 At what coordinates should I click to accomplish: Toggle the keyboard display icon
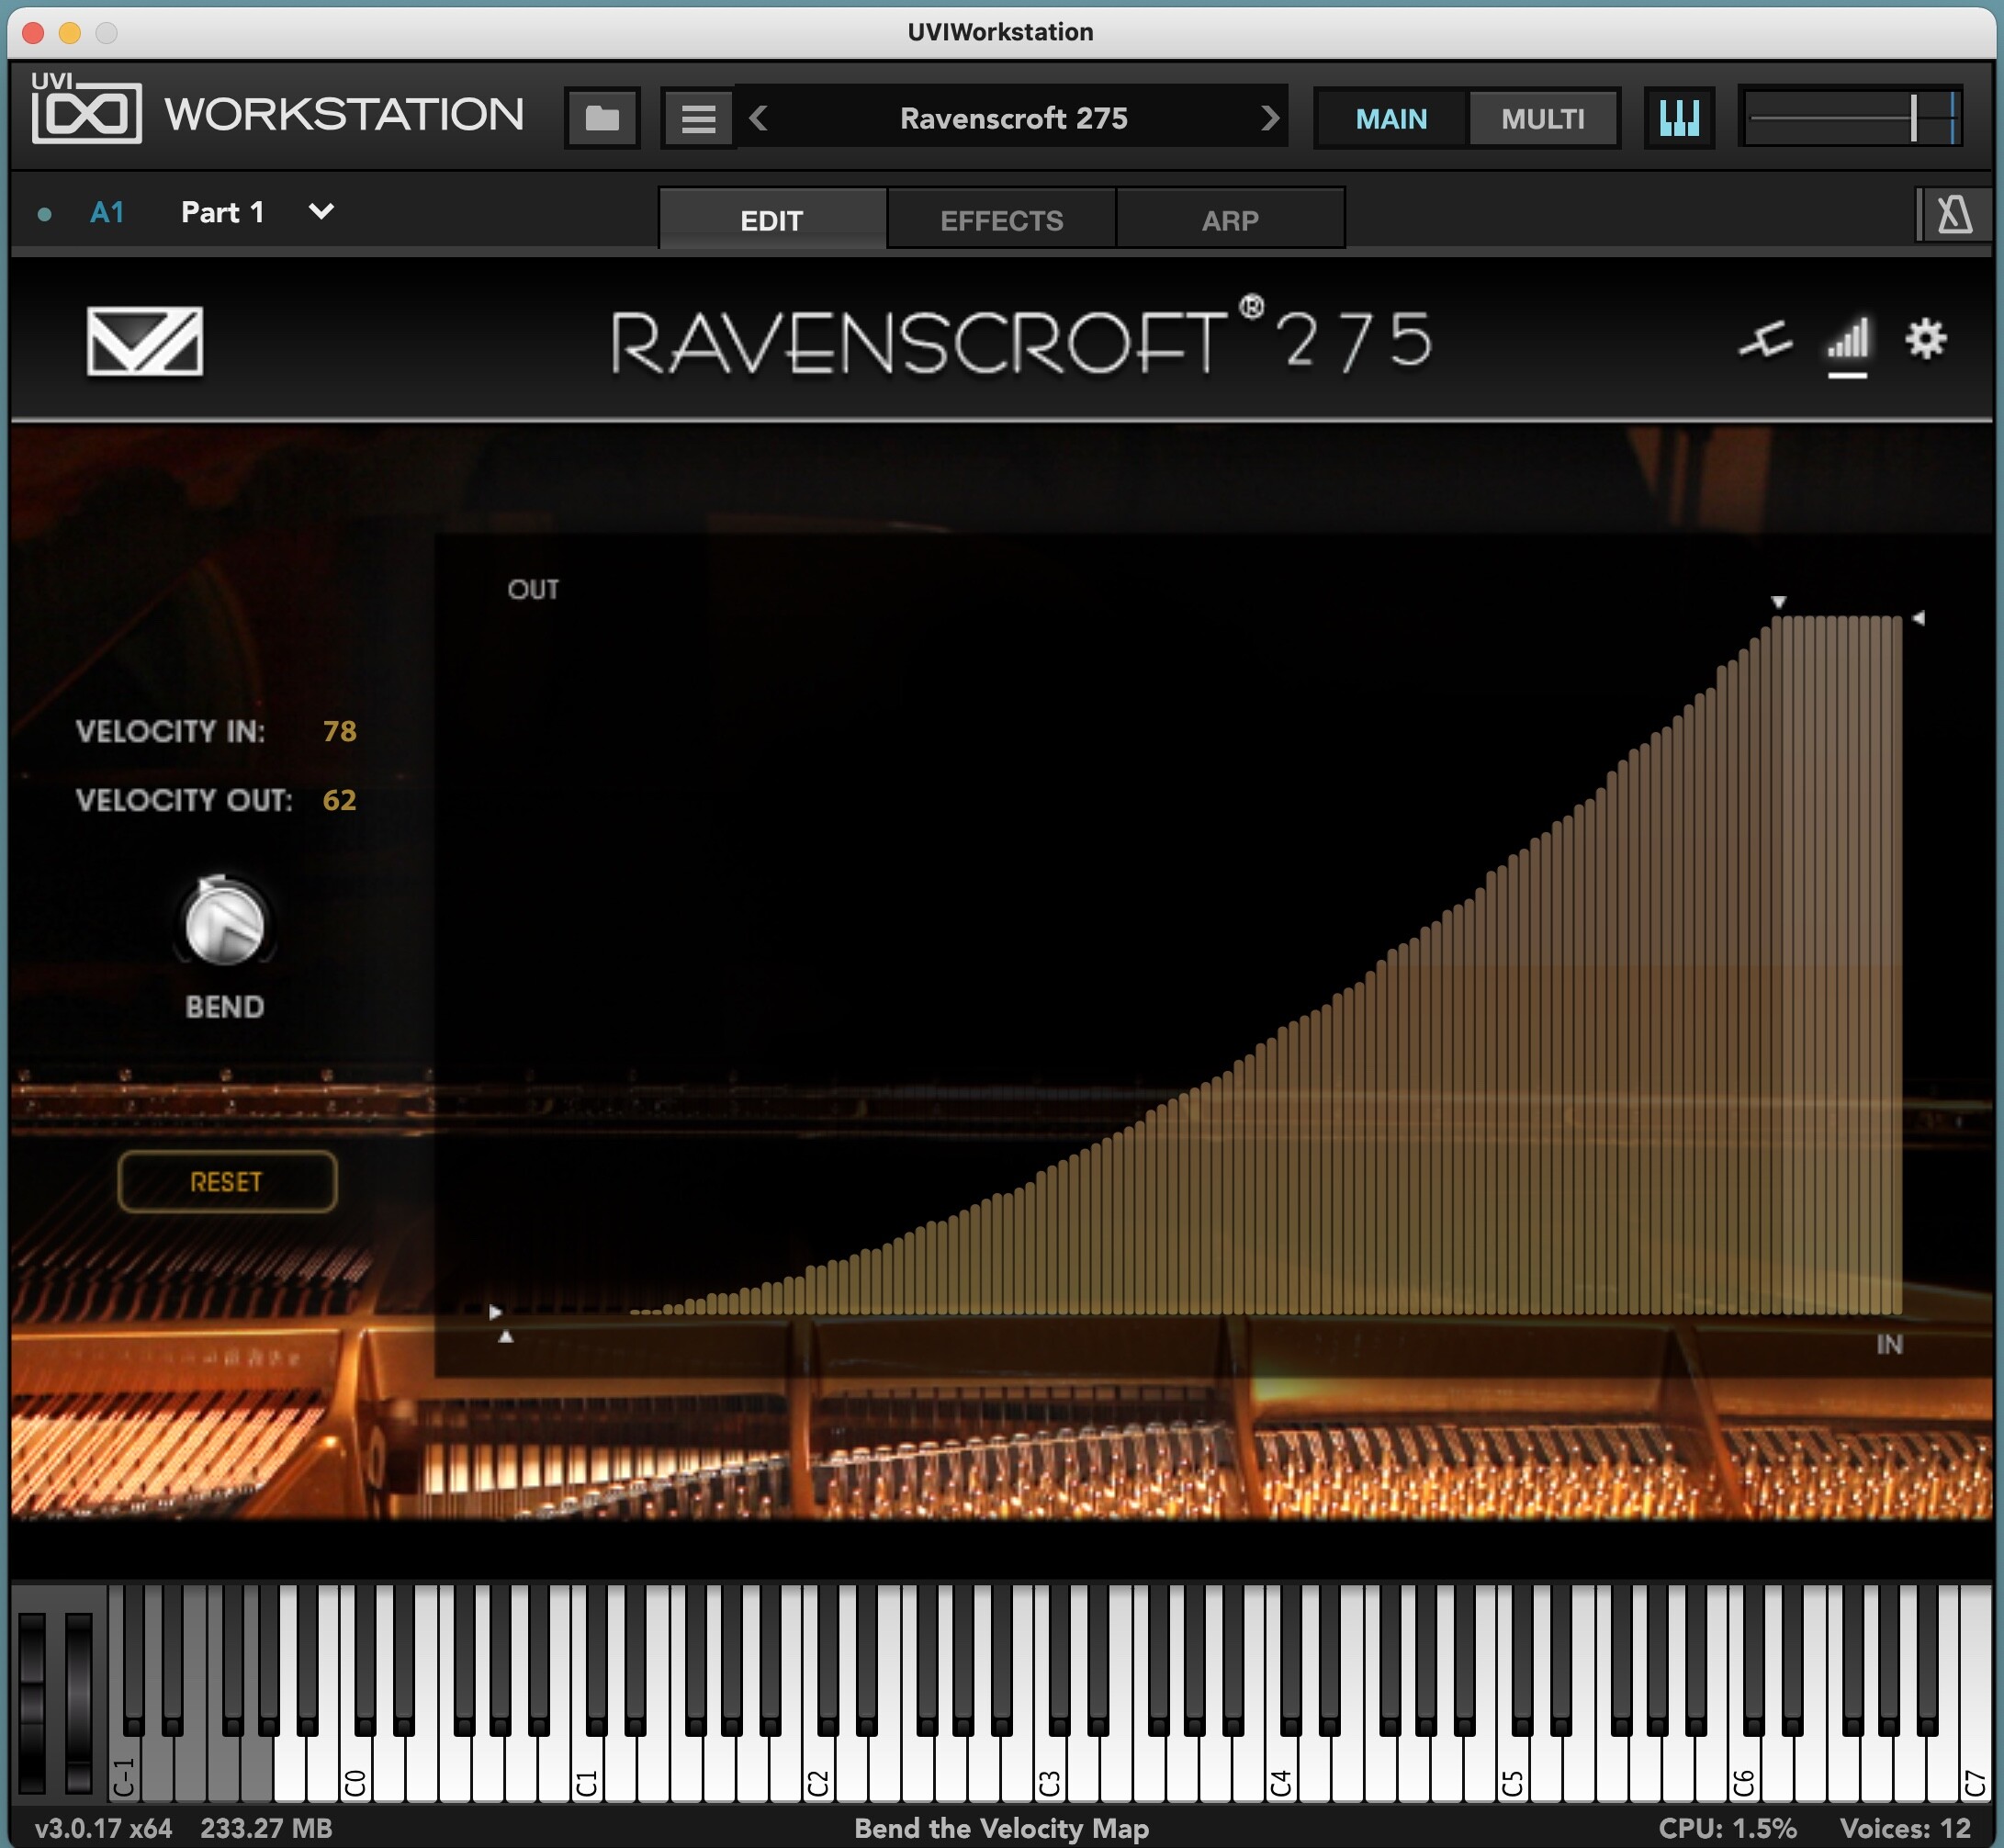1679,119
